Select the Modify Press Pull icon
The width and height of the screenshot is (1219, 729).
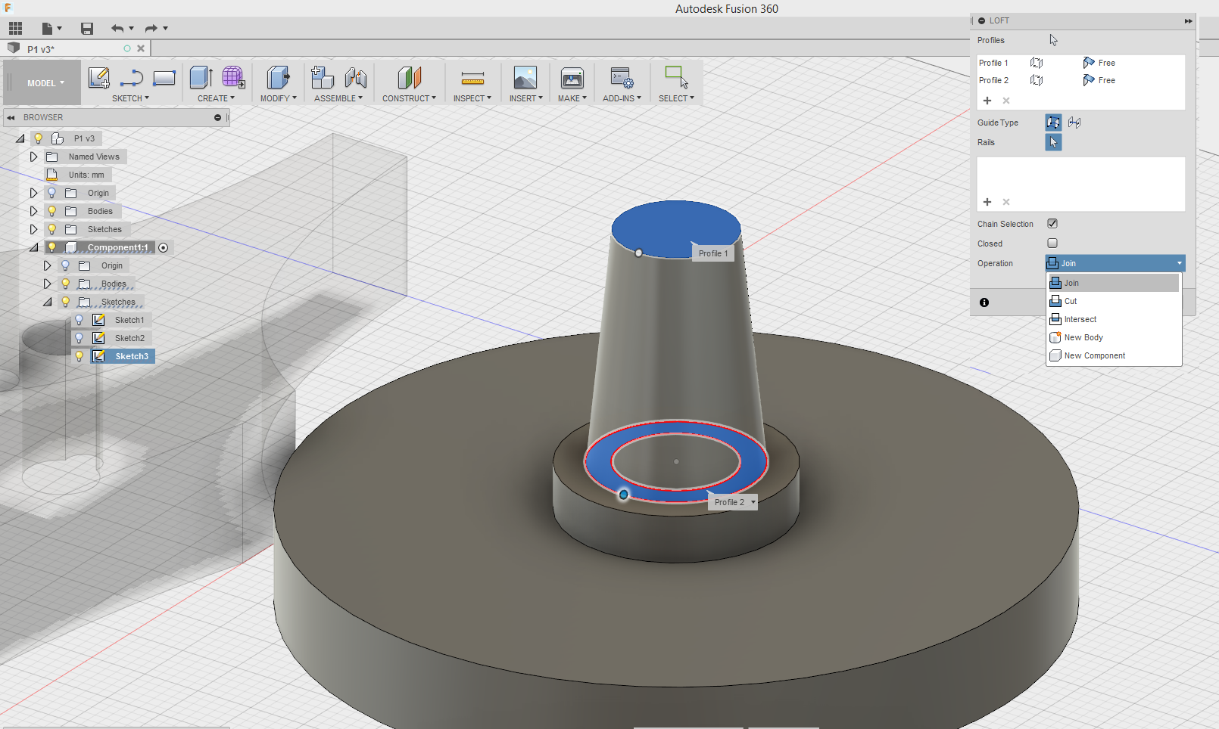(x=278, y=77)
